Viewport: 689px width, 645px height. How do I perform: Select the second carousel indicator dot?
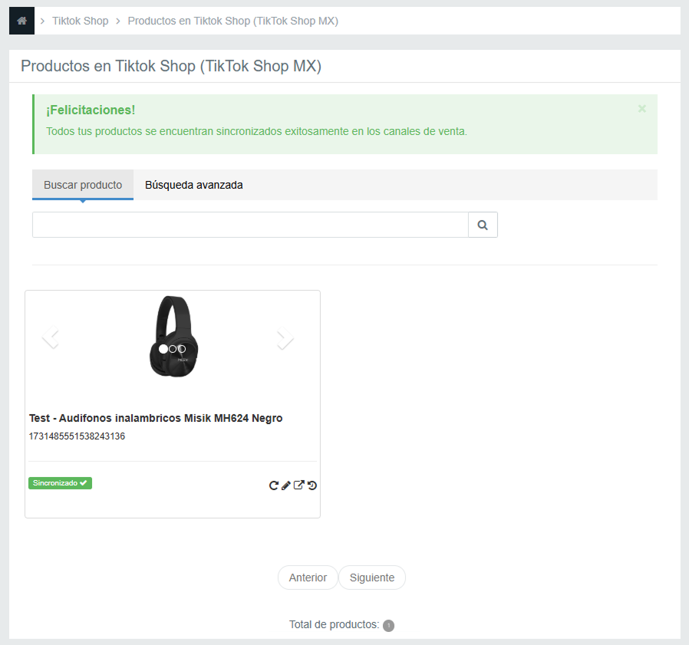coord(173,349)
